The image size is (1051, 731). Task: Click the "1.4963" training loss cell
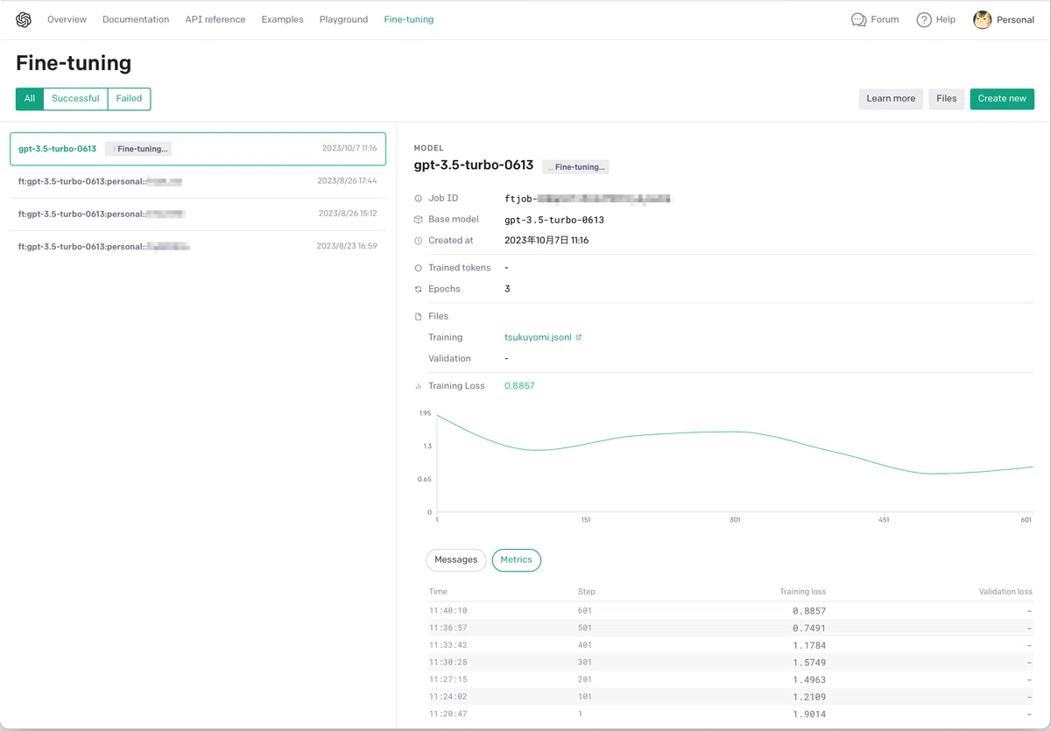coord(809,680)
